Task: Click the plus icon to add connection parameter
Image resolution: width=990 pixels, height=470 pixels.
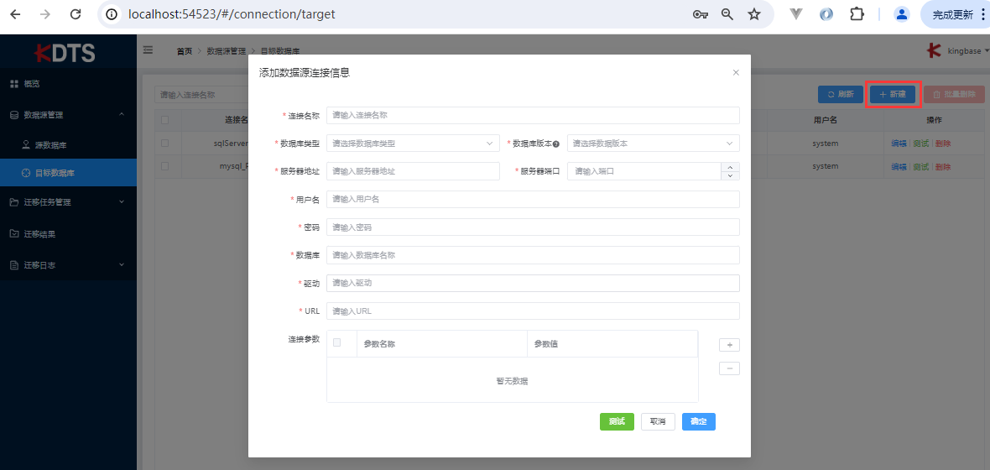Action: [729, 345]
